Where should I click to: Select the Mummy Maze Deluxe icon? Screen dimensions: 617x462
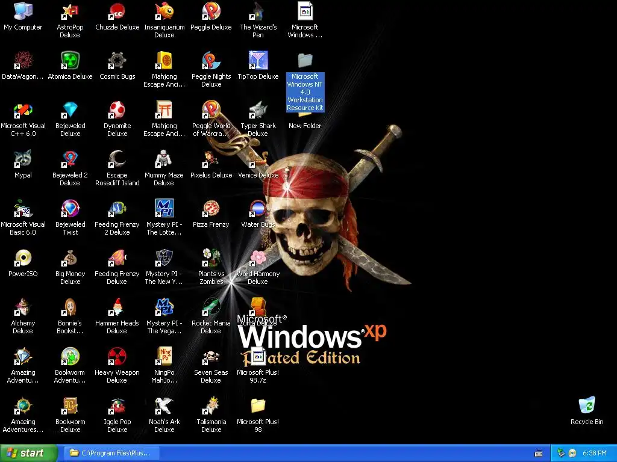(164, 159)
